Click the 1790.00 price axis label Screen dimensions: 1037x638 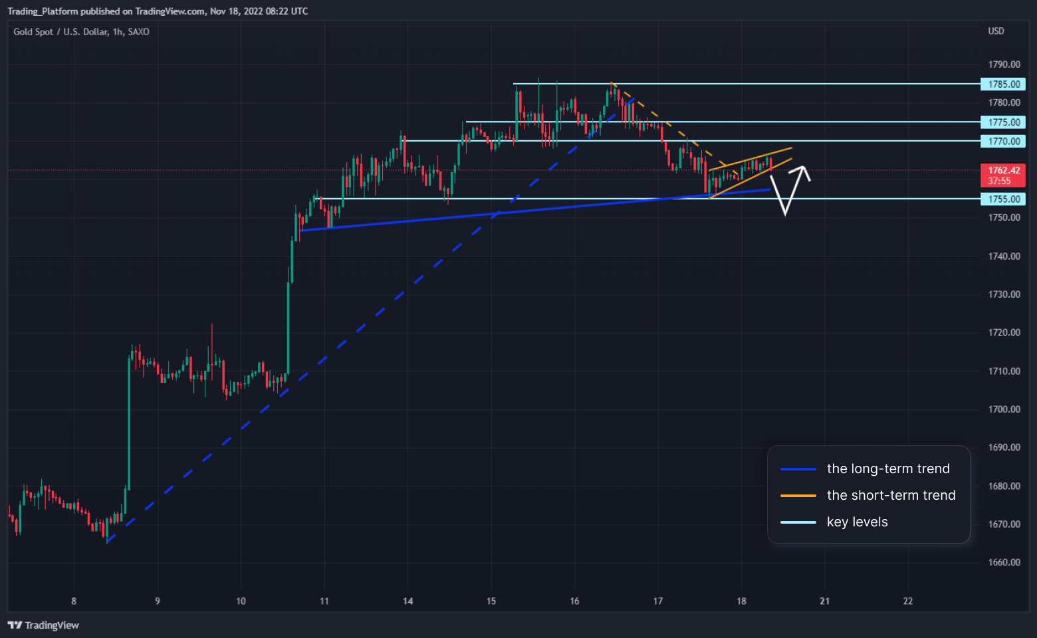click(1004, 64)
